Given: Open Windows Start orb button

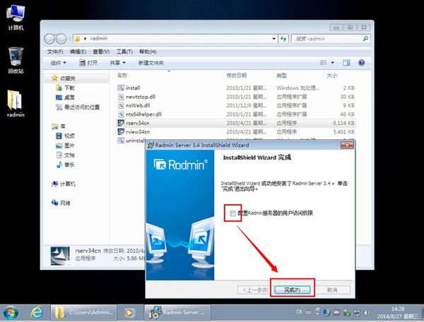Looking at the screenshot, I should [11, 313].
